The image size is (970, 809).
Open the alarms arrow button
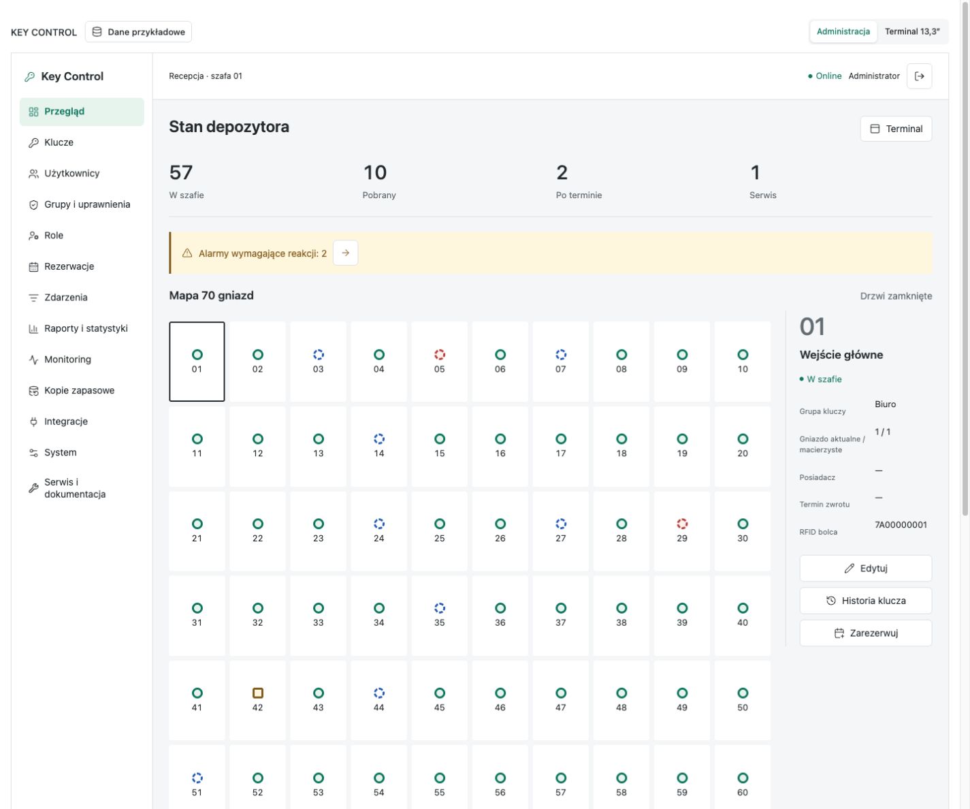click(x=345, y=253)
